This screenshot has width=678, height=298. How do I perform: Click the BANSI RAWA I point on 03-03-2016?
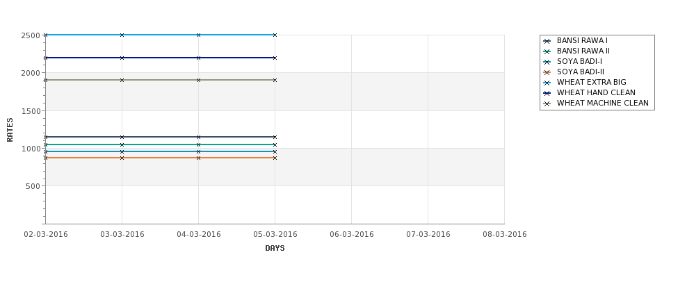[122, 137]
